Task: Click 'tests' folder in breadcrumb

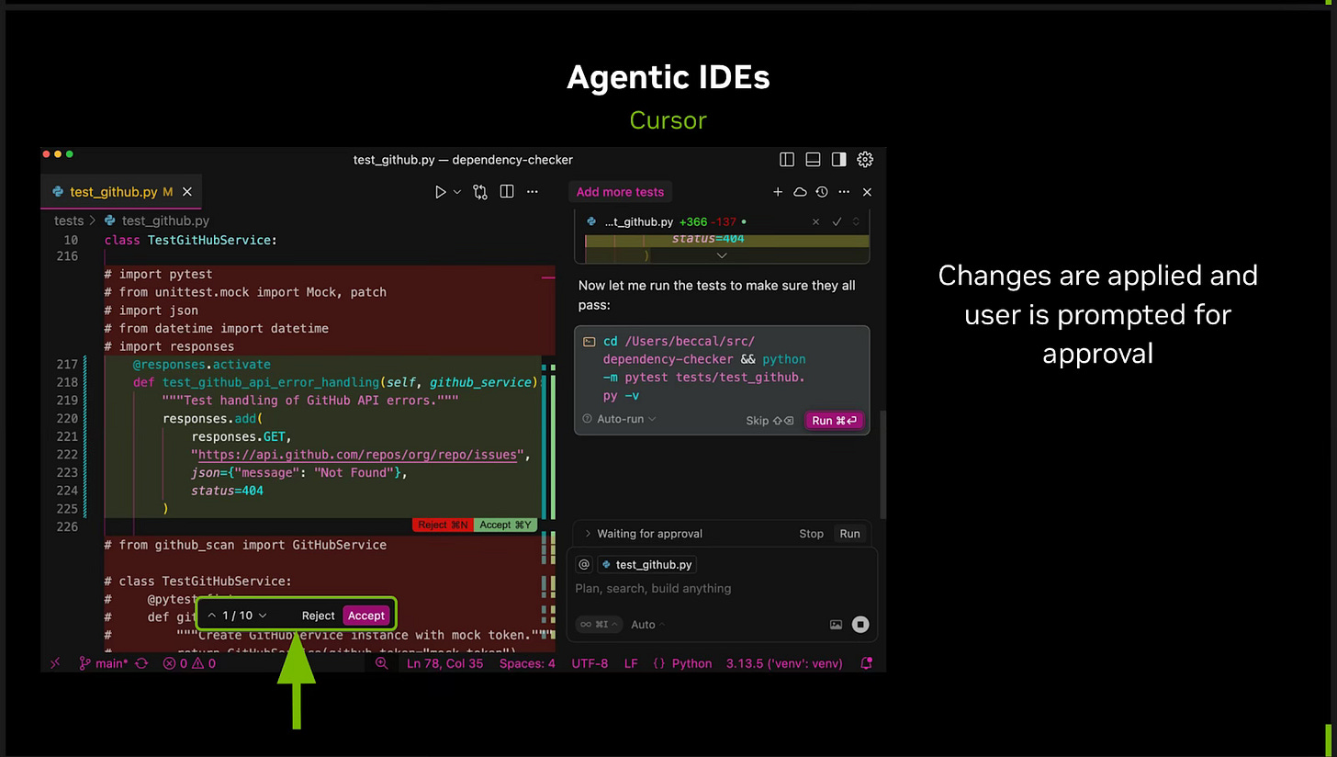Action: tap(69, 220)
